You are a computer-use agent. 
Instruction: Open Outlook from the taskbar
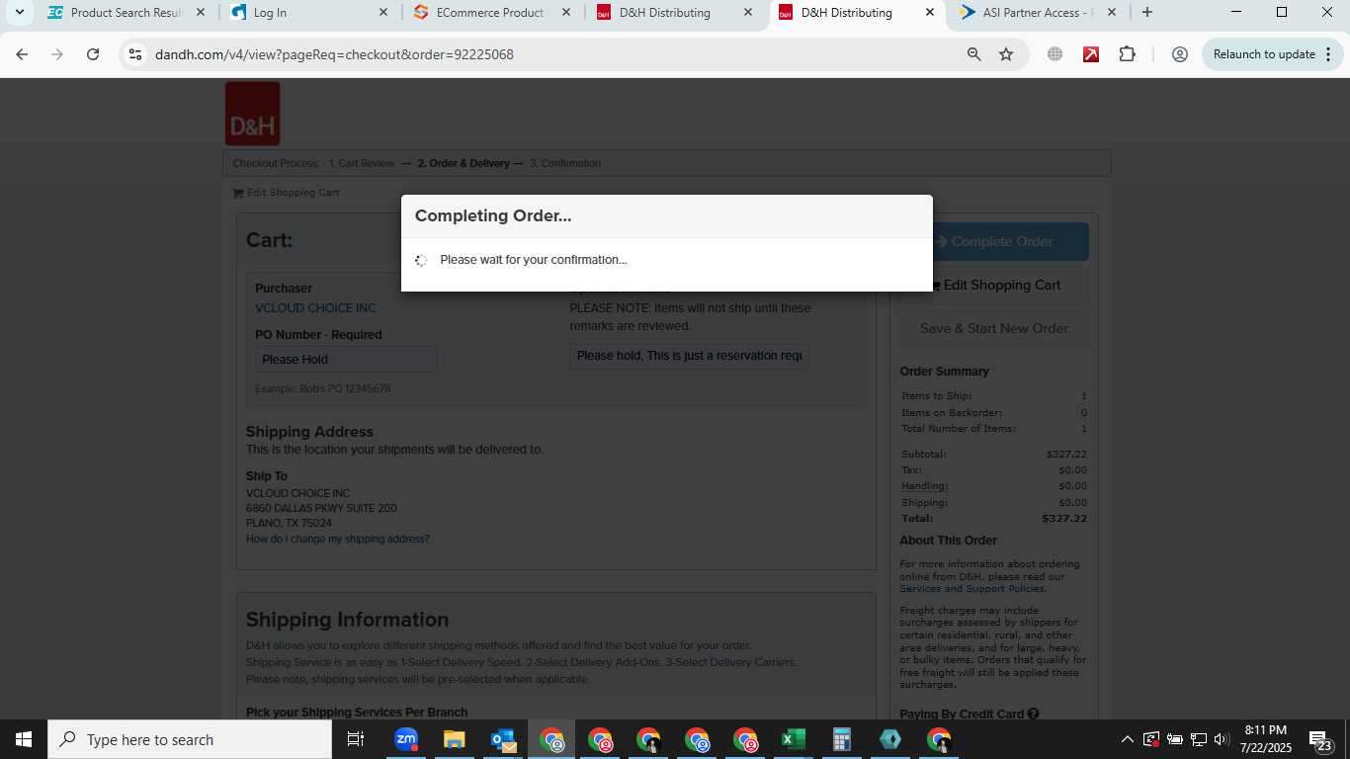click(x=503, y=739)
